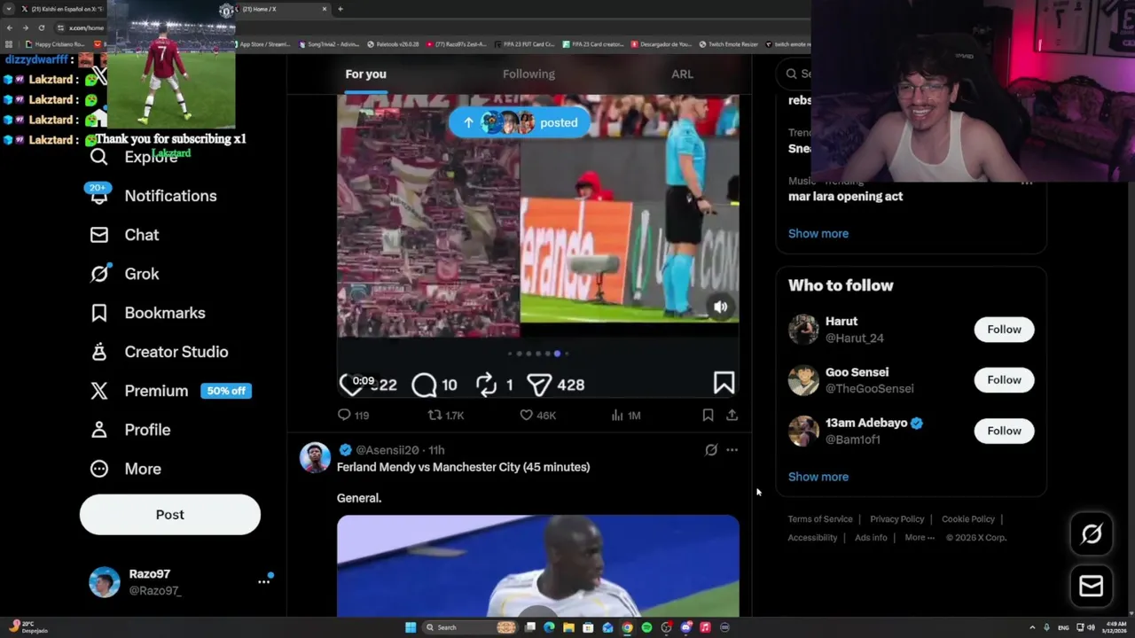Open the Asensii20 profile avatar
Image resolution: width=1135 pixels, height=638 pixels.
315,457
